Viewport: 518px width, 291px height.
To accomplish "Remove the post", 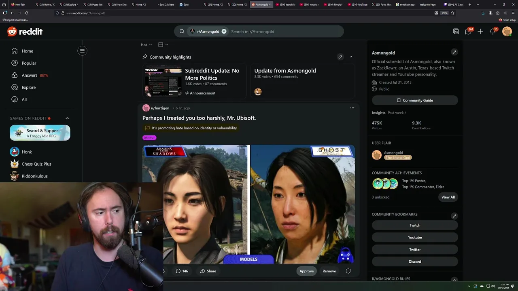I will pos(329,271).
